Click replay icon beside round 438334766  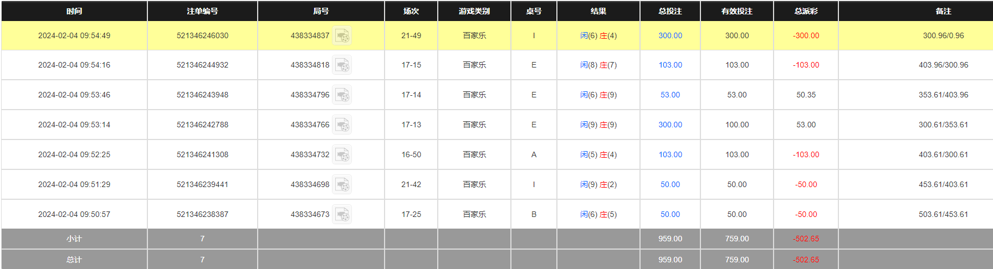point(342,125)
